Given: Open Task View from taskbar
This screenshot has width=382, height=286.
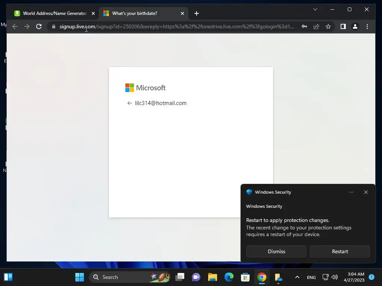Looking at the screenshot, I should (x=180, y=277).
